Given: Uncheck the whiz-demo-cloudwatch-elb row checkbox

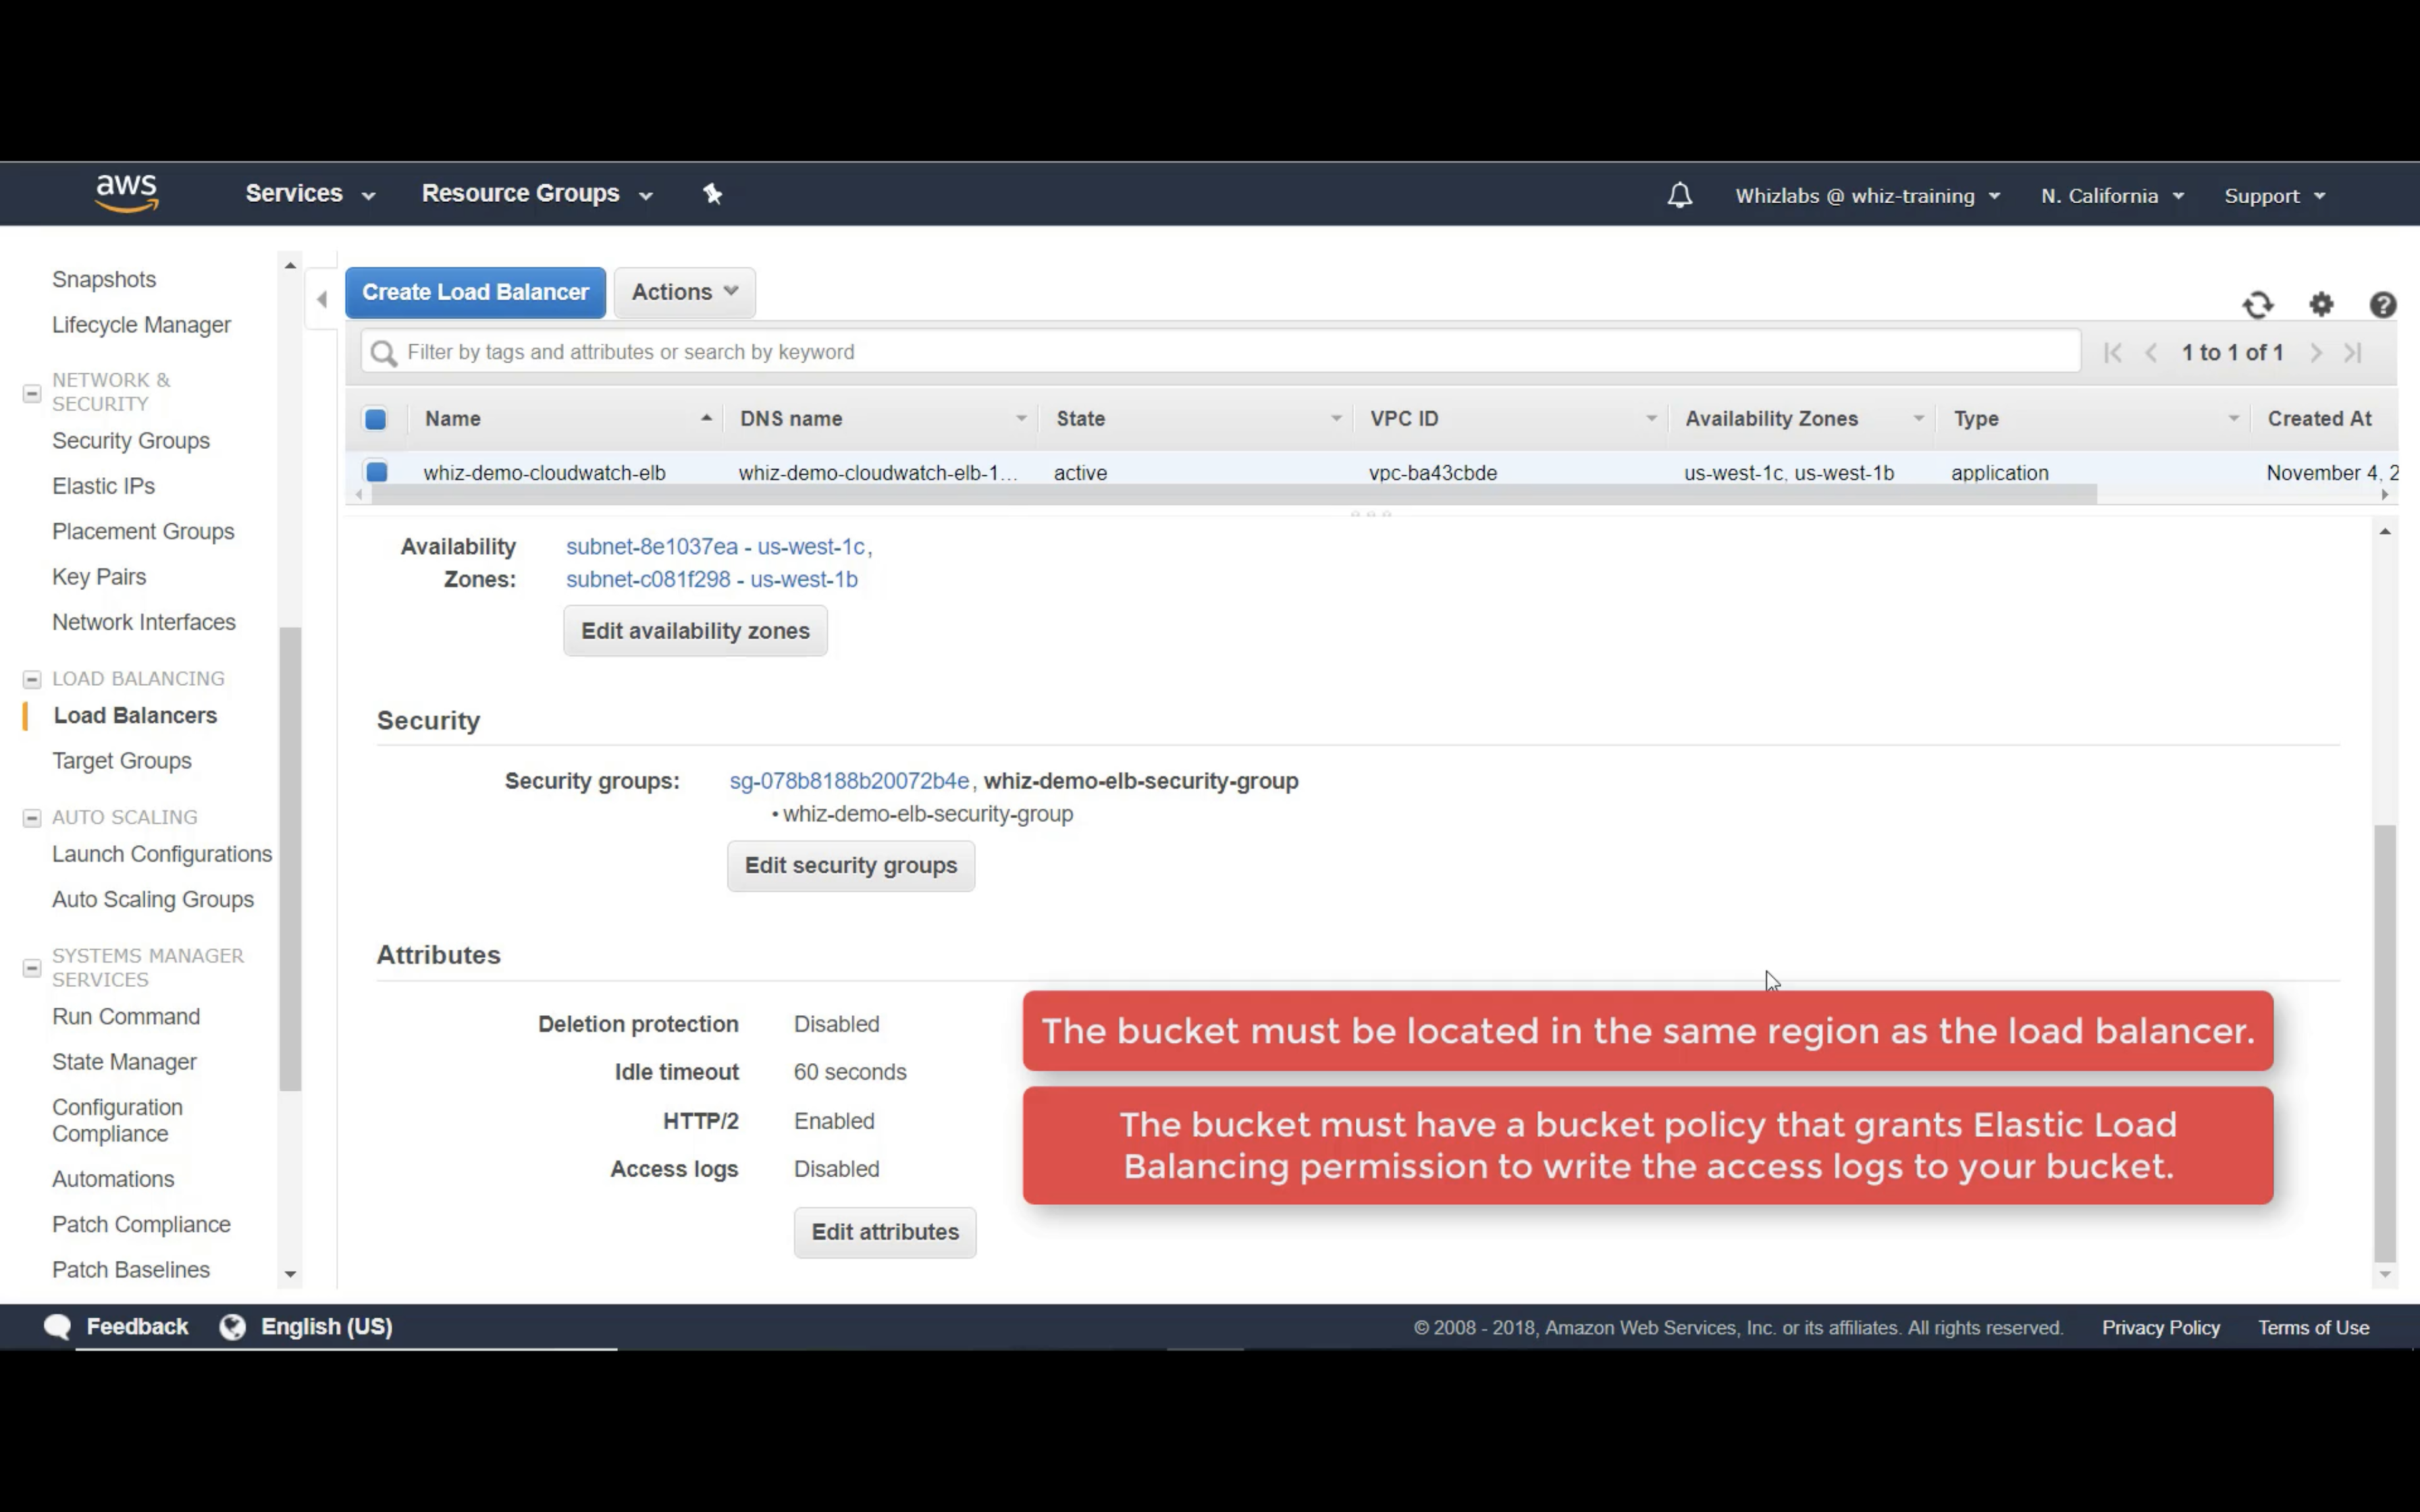Looking at the screenshot, I should [377, 472].
